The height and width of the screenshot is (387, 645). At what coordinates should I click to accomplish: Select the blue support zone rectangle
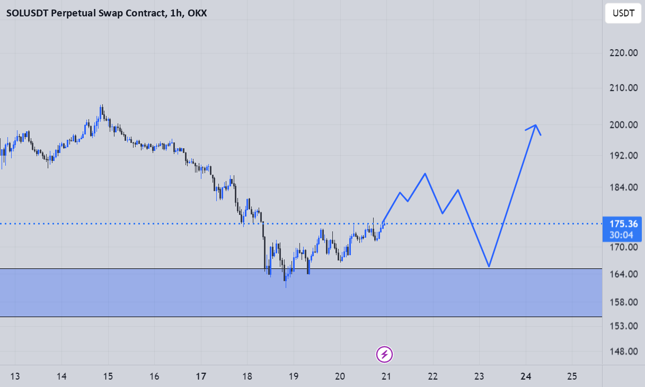pos(301,293)
